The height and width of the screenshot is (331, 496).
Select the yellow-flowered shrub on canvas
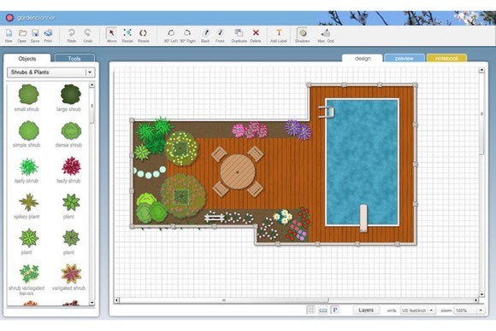click(181, 148)
